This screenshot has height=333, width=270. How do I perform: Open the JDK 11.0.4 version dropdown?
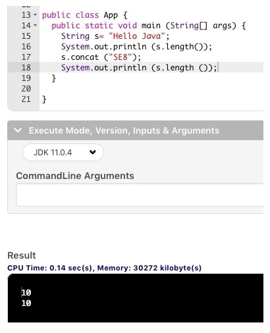coord(63,152)
